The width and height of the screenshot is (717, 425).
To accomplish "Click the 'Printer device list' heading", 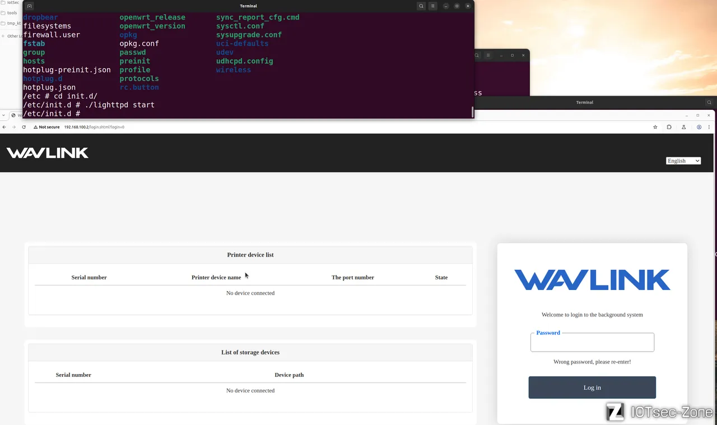I will 250,255.
